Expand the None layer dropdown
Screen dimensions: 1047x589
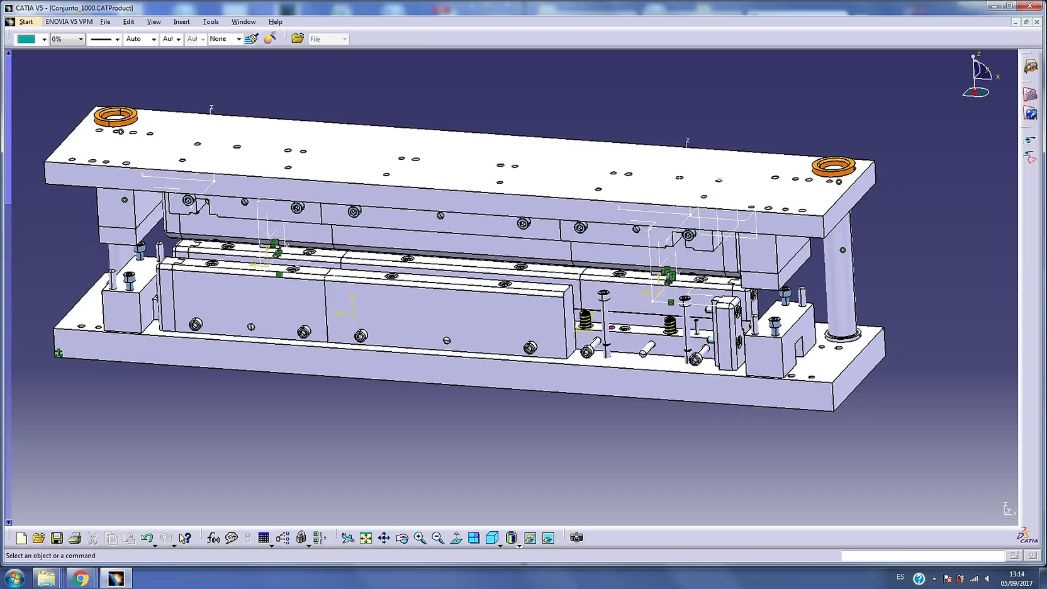point(238,39)
